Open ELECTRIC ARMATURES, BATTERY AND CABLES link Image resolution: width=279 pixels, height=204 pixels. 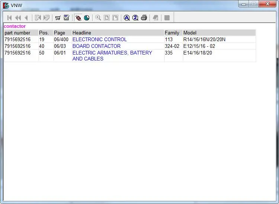[x=112, y=56]
